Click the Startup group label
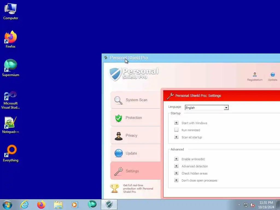The image size is (280, 210). (x=176, y=113)
